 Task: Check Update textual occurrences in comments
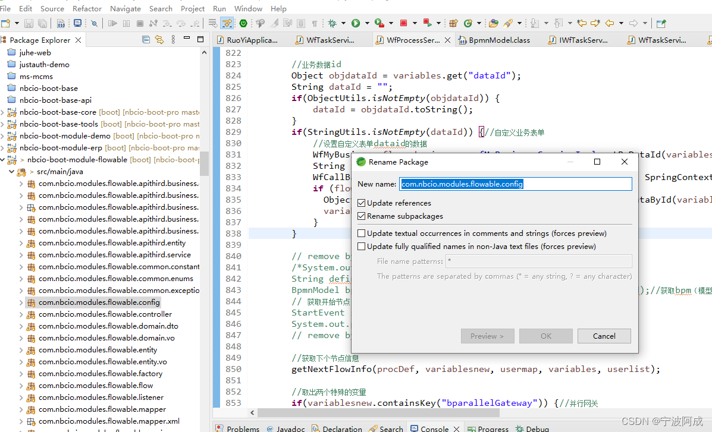(x=362, y=234)
